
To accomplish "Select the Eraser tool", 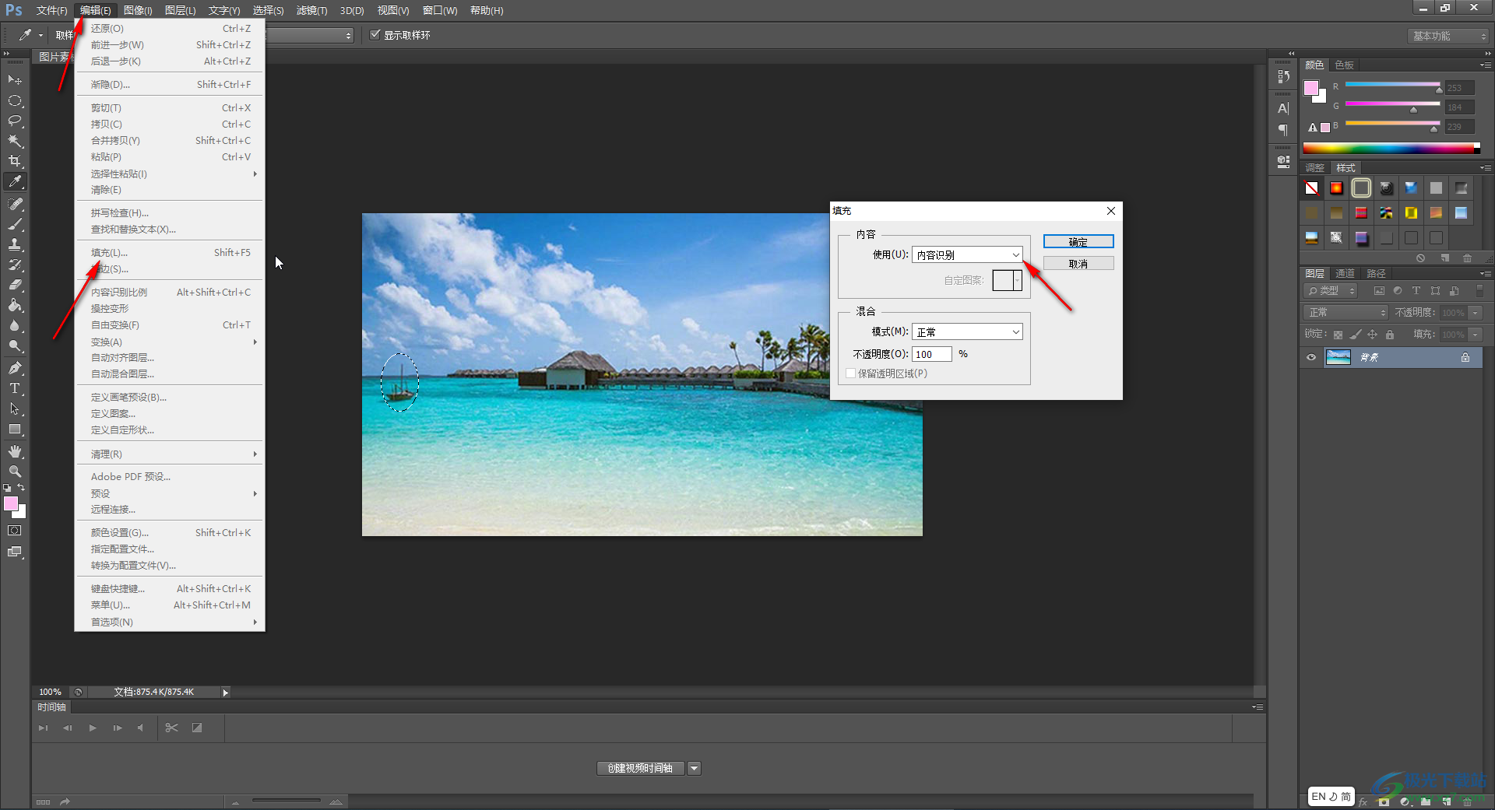I will coord(15,285).
